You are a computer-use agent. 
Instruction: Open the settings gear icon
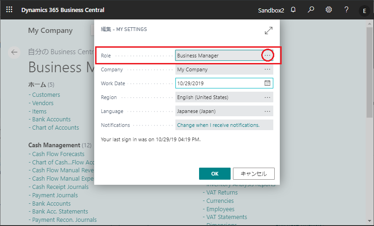click(x=329, y=10)
